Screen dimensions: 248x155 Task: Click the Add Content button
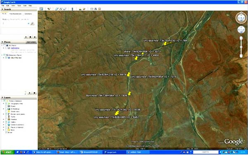click(x=31, y=42)
